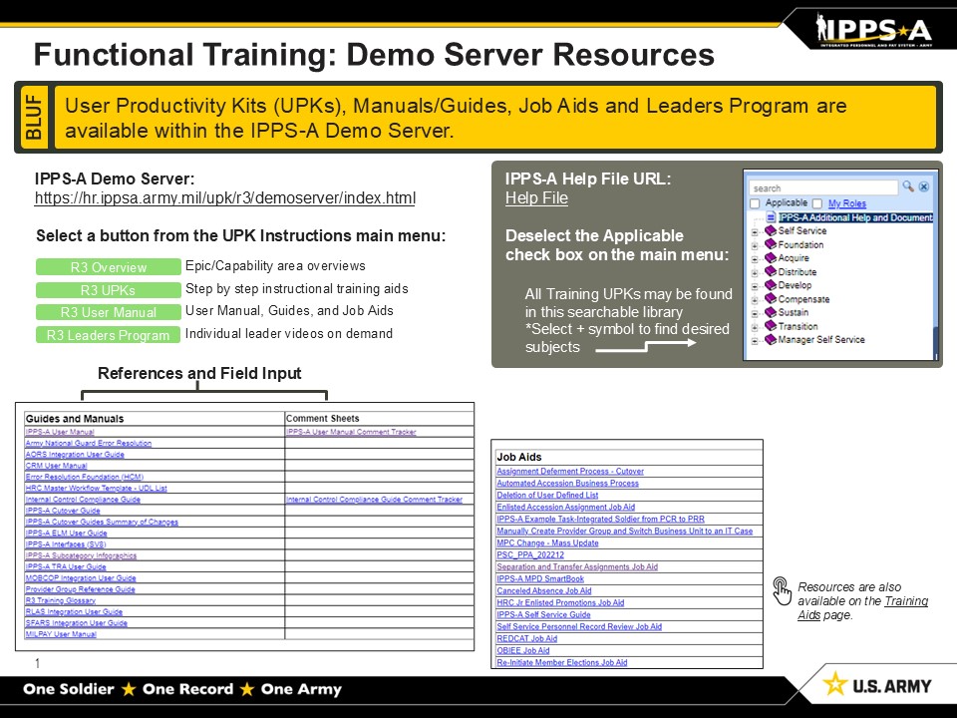Open the IPPS-A Demo Server URL link
The width and height of the screenshot is (957, 718).
[224, 198]
